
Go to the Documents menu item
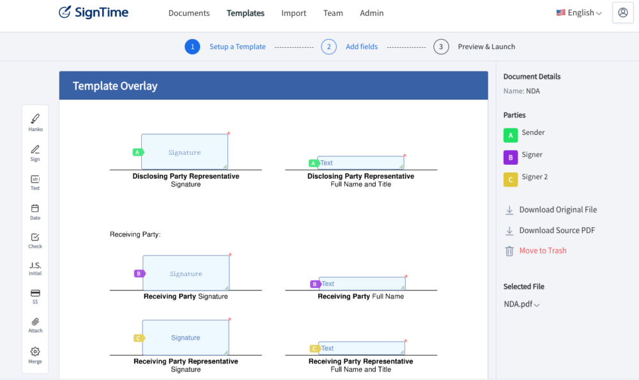click(x=189, y=13)
